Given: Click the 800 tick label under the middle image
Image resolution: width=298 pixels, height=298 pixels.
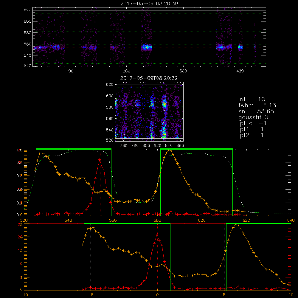Looking at the screenshot, I should (146, 146).
